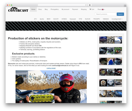
Task: Open the Shipping page
Action: pyautogui.click(x=84, y=9)
